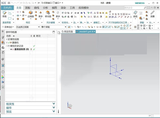Switch to the 装配 ribbon tab
160x118 pixels.
click(27, 8)
